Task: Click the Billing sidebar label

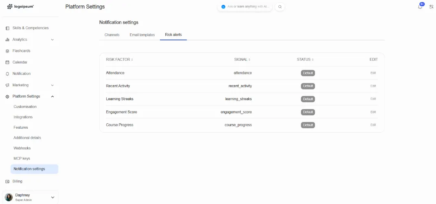Action: pos(17,182)
